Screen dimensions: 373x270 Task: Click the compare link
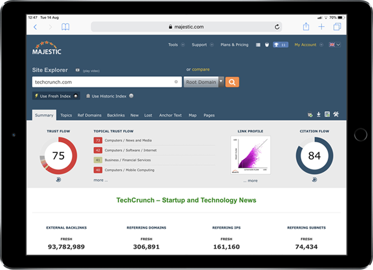pos(200,70)
